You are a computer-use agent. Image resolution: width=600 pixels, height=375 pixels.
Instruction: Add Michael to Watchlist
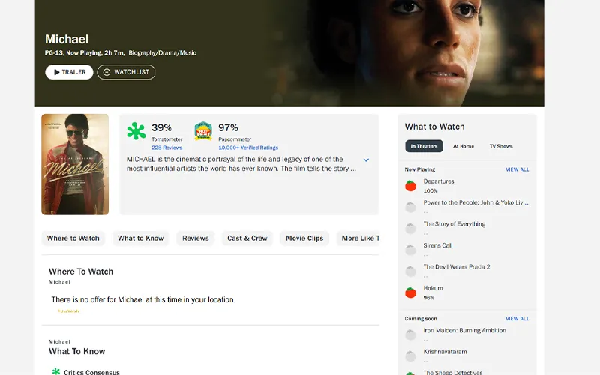(x=126, y=72)
